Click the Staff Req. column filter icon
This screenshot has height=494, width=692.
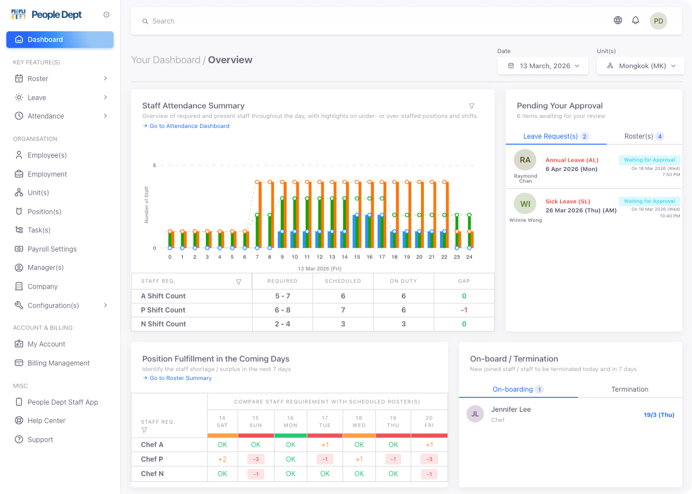tap(239, 282)
